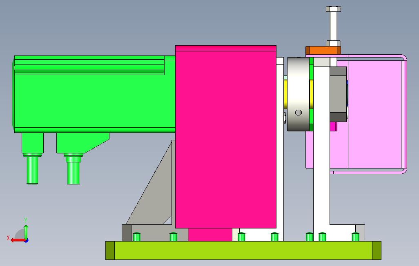This screenshot has width=419, height=266.
Task: Click the hex nut above the orange block
Action: pos(333,44)
